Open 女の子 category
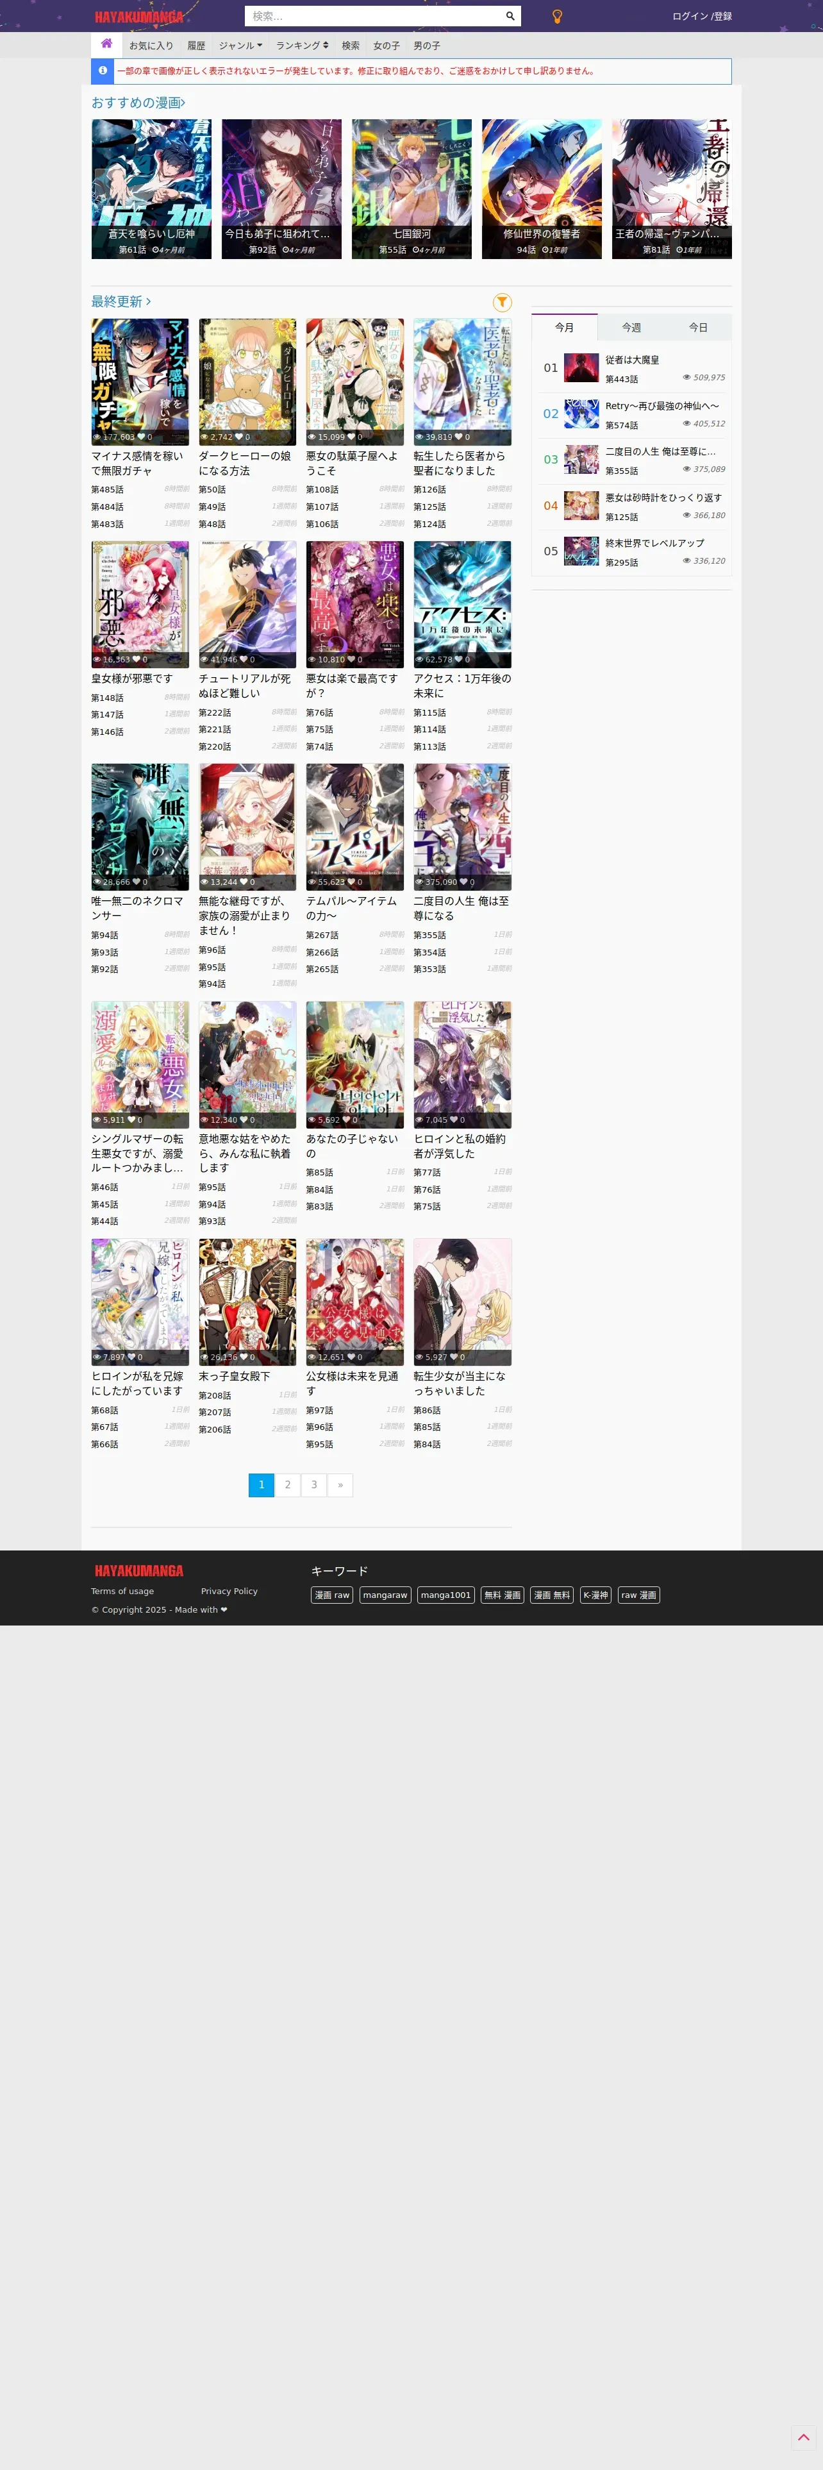Image resolution: width=823 pixels, height=2470 pixels. (x=386, y=45)
